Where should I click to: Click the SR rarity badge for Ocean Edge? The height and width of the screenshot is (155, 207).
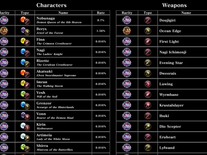click(127, 31)
